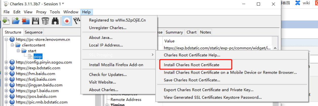Switch to the Notes tab
This screenshot has height=106, width=318.
205,32
